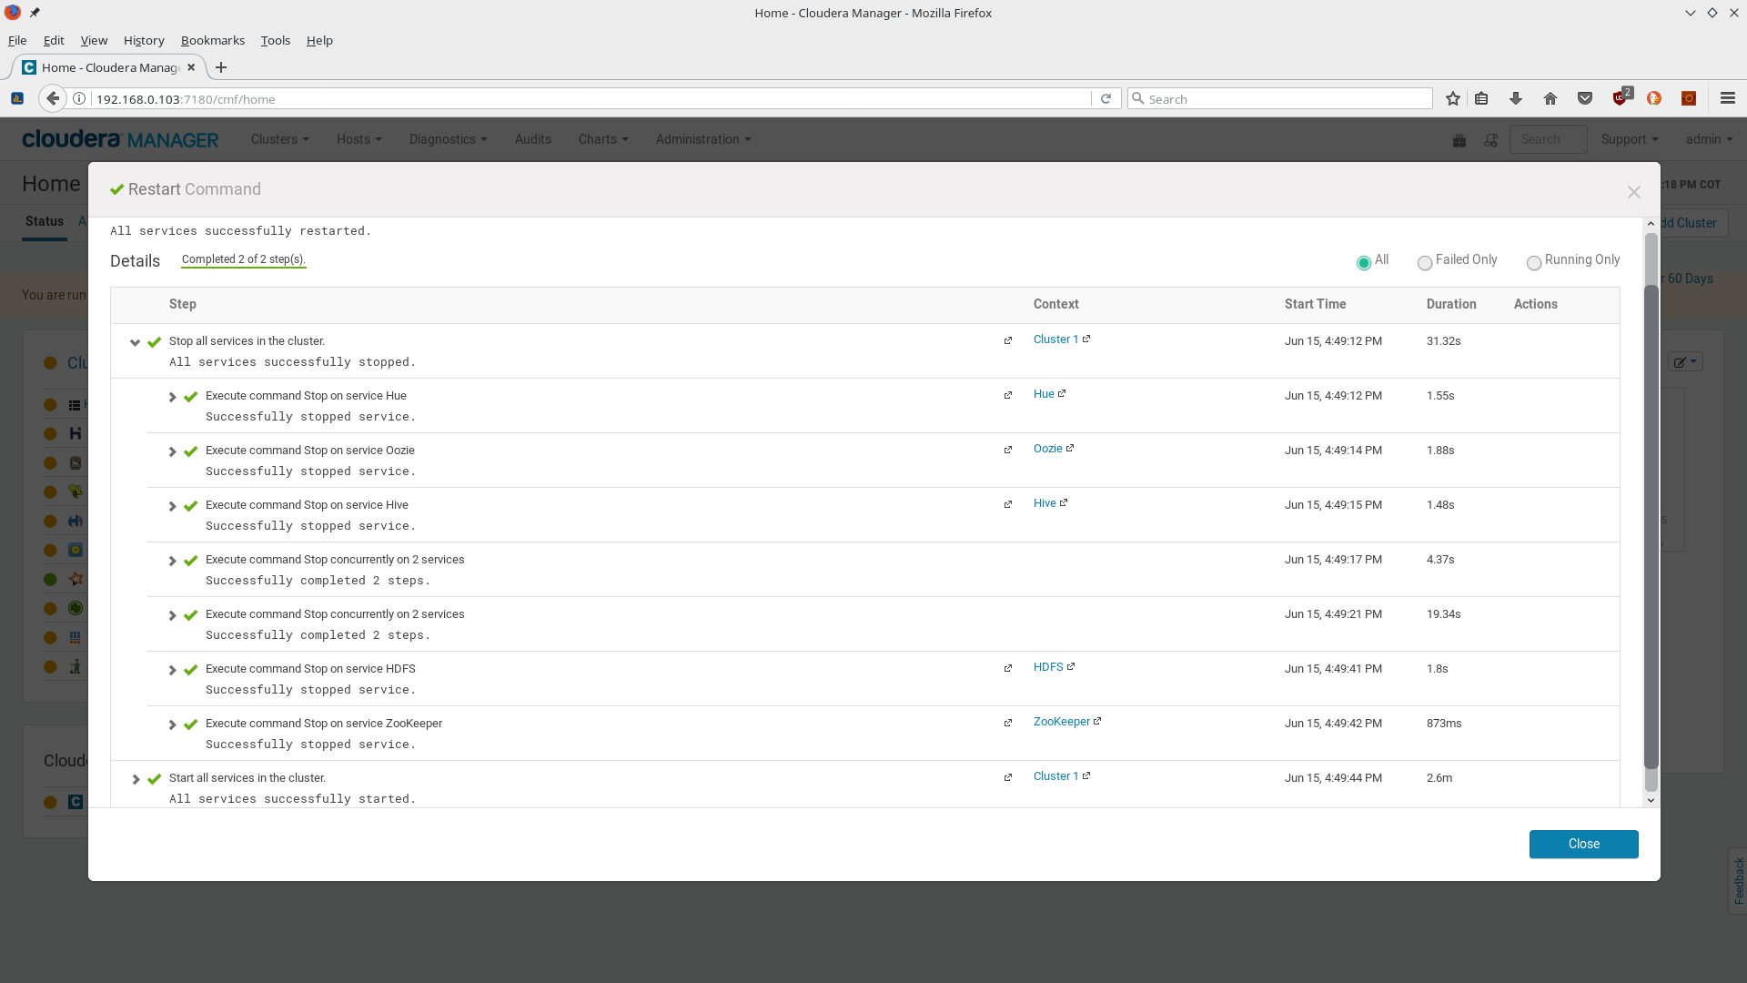
Task: Click Cloudera parcels gift icon in header
Action: tap(1459, 140)
